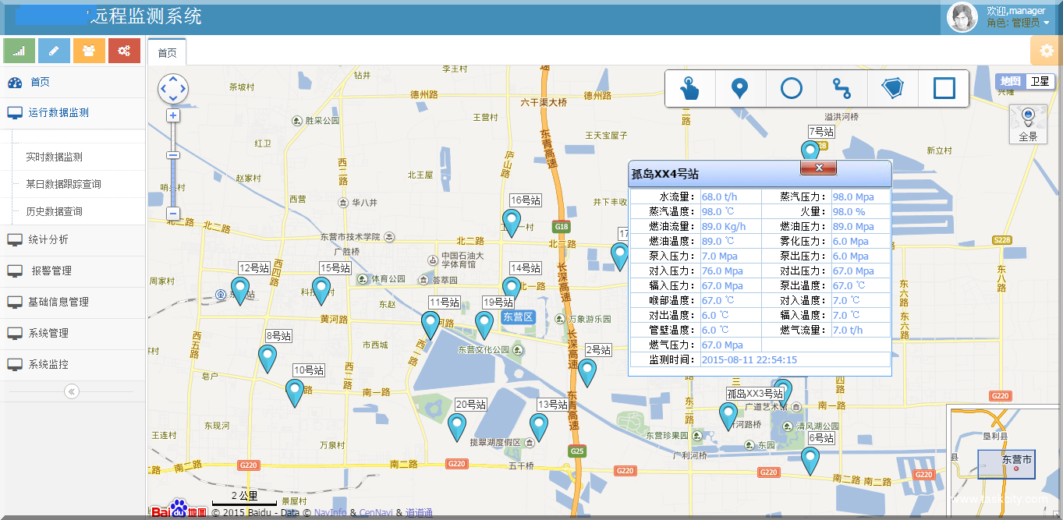The height and width of the screenshot is (520, 1063).
Task: Click the map zoom-in plus button
Action: [173, 115]
